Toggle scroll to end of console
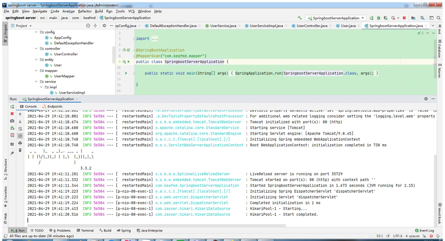Image resolution: width=445 pixels, height=241 pixels. click(20, 136)
